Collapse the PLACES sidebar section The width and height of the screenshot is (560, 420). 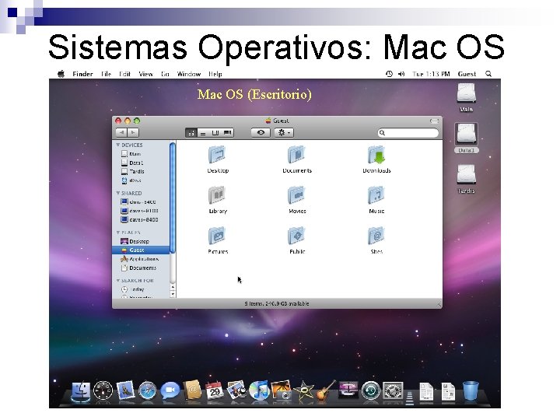pos(118,233)
